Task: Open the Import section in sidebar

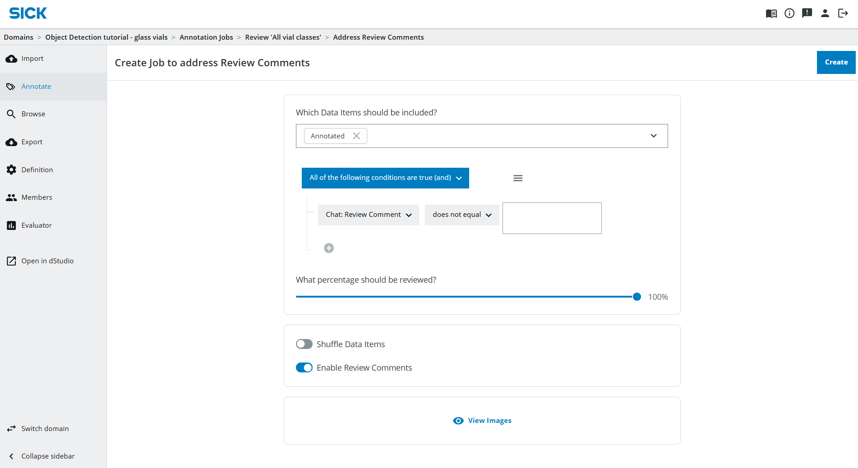Action: click(32, 58)
